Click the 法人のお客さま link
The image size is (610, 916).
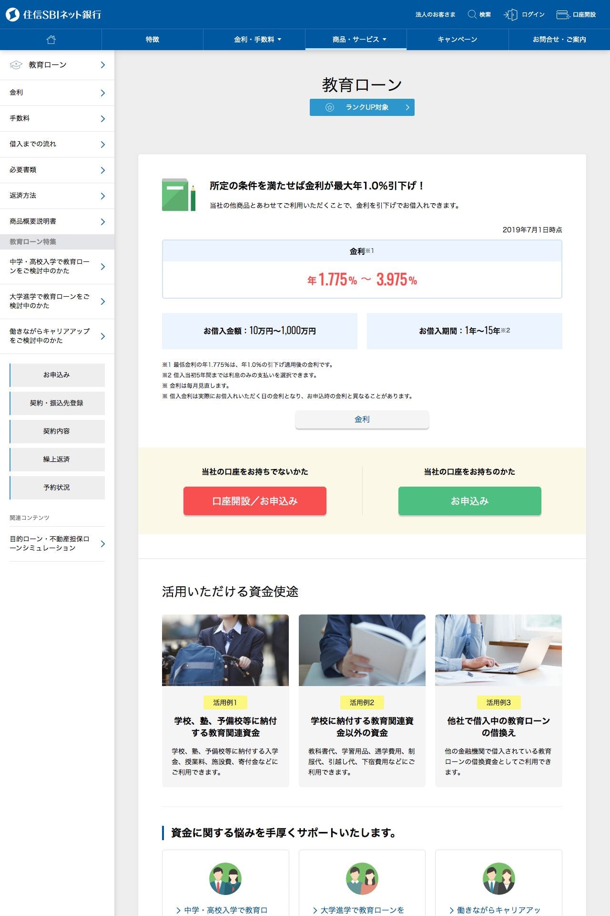(435, 15)
